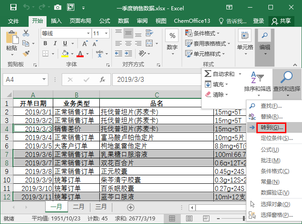Open the 清除 clear dropdown
302x224 pixels.
click(x=217, y=94)
